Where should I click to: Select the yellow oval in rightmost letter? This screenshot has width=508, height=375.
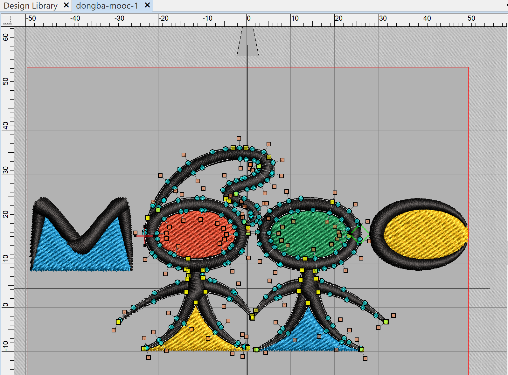tap(426, 234)
